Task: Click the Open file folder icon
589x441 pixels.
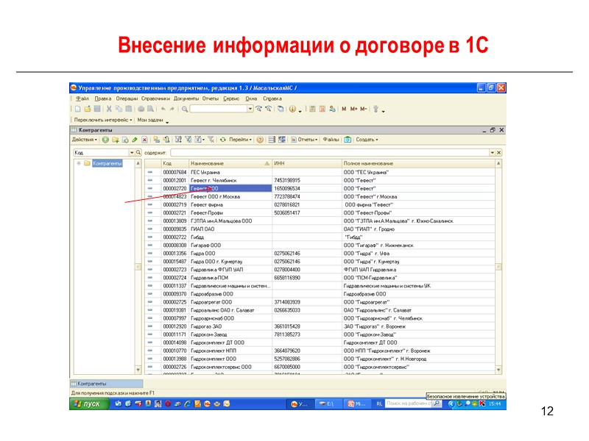Action: [88, 109]
